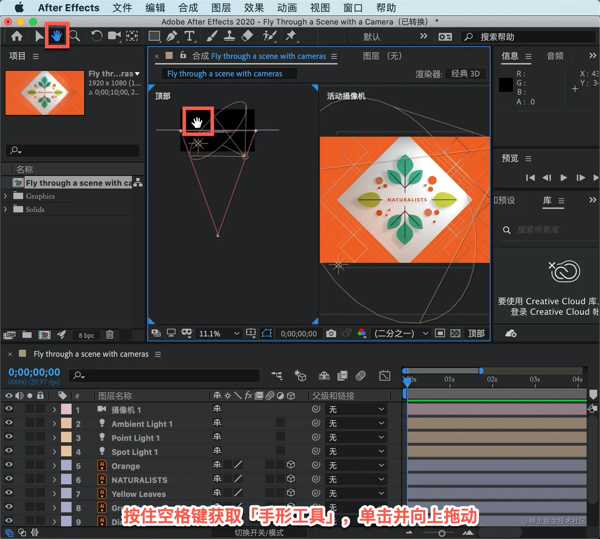Select the Rotation tool
This screenshot has width=600, height=539.
point(96,36)
